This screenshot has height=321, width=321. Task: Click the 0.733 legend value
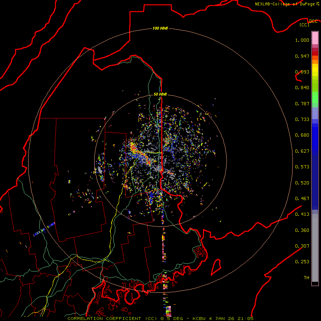pyautogui.click(x=302, y=119)
